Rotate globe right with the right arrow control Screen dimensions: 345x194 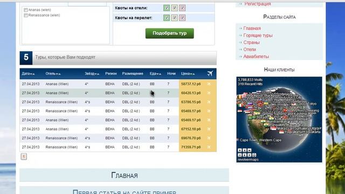click(x=245, y=155)
